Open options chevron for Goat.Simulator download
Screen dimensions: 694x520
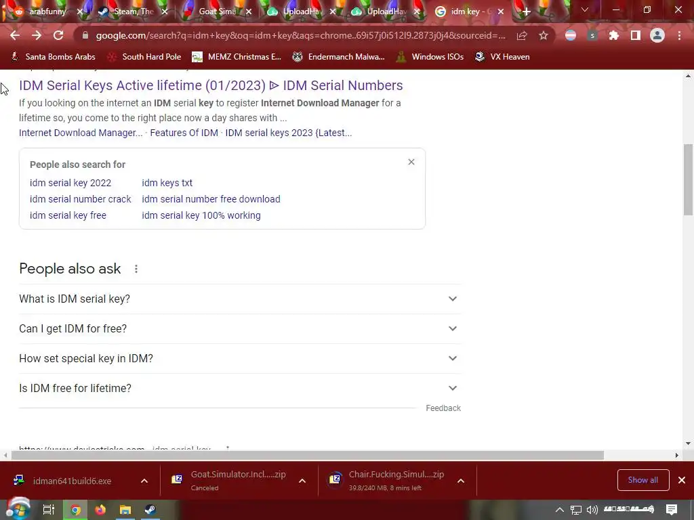[x=302, y=481]
